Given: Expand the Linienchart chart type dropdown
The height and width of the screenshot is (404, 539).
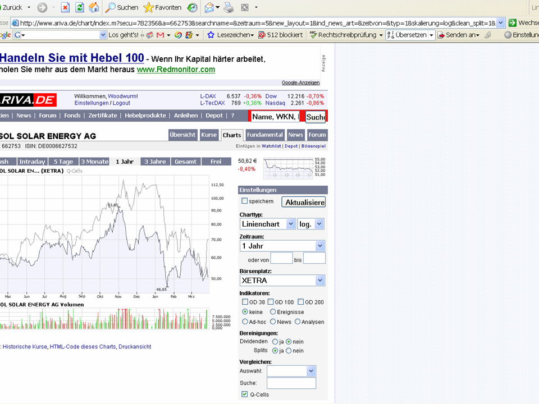Looking at the screenshot, I should coord(291,224).
